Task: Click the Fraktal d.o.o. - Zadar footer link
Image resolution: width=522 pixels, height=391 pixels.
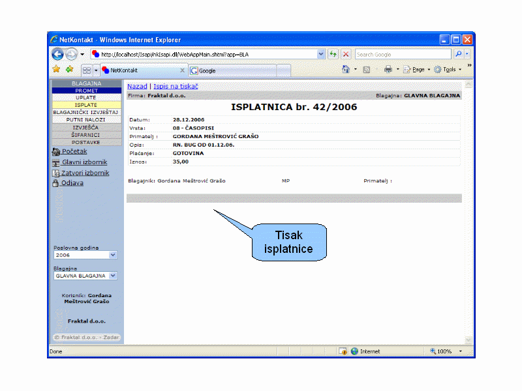Action: (87, 338)
